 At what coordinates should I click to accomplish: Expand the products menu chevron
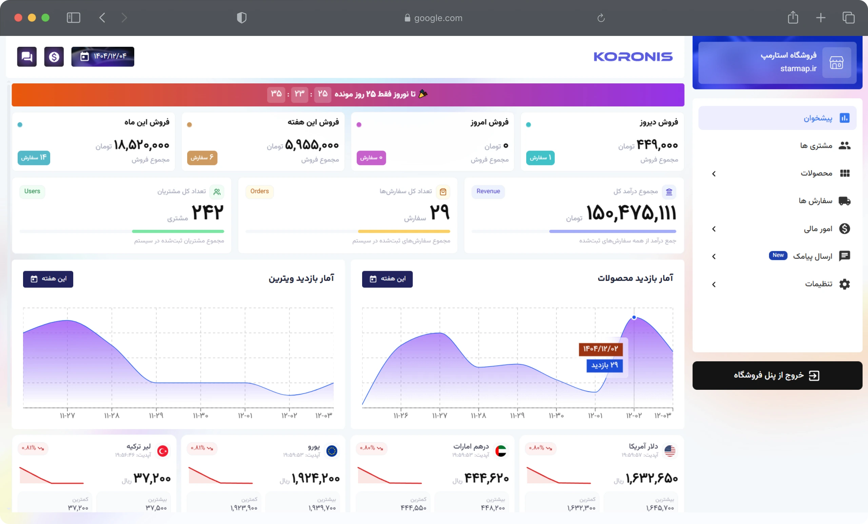714,174
